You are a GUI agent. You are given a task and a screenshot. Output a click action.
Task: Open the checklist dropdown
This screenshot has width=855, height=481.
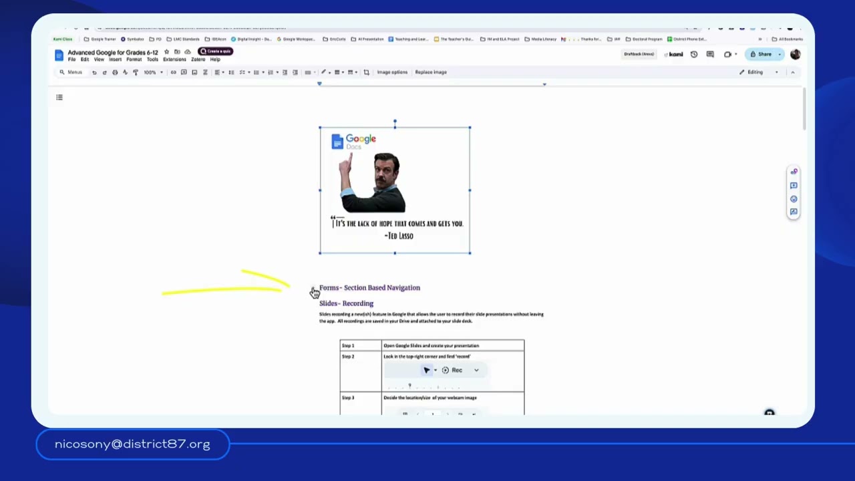(244, 72)
